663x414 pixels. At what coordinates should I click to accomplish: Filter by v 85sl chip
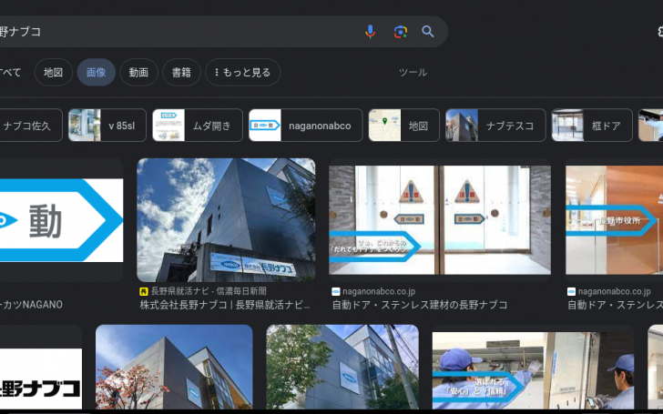pos(107,126)
